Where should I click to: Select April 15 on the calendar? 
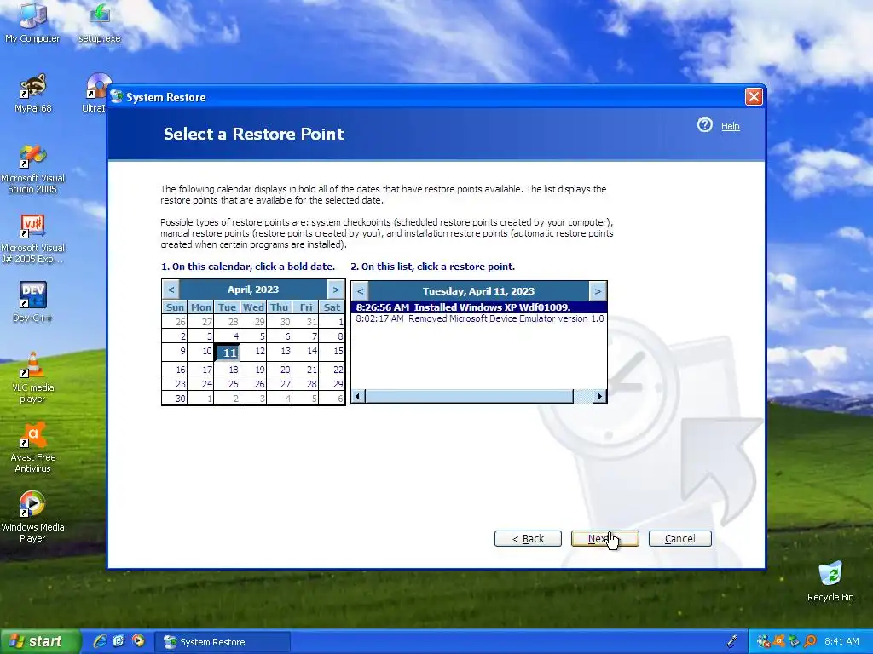pyautogui.click(x=332, y=352)
